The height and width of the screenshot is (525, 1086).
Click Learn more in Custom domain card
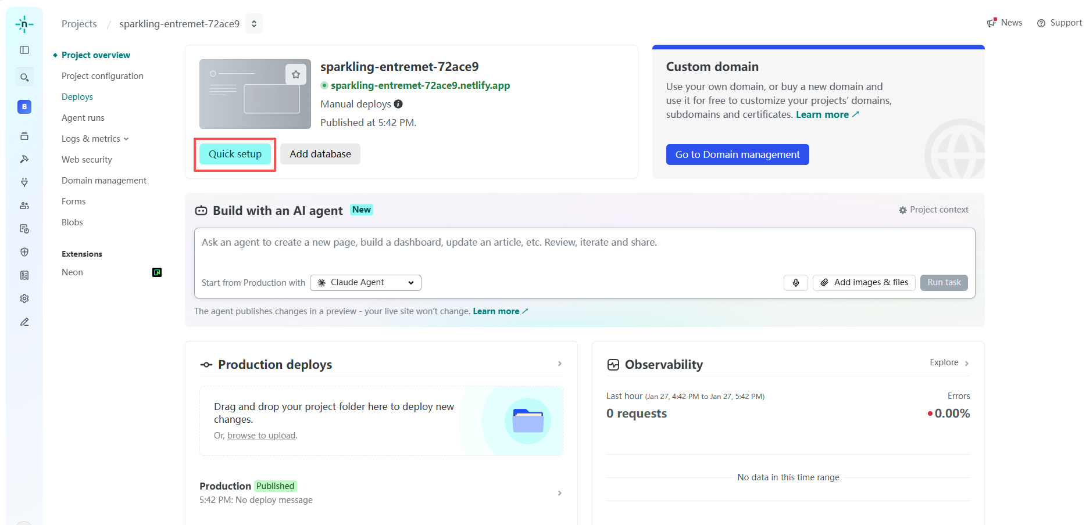[827, 114]
